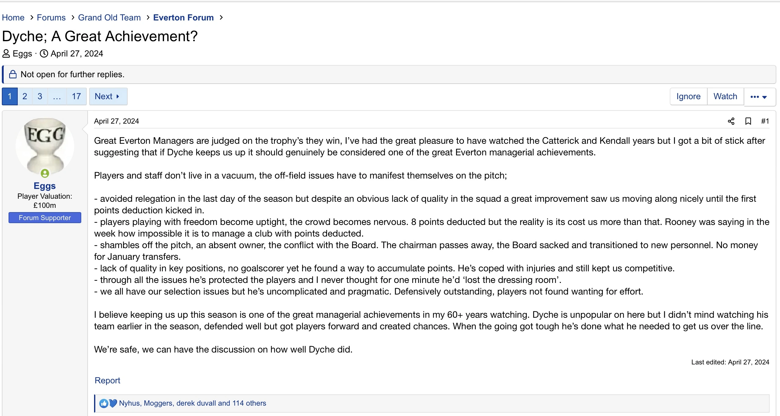This screenshot has width=780, height=416.
Task: Toggle Watch for this thread
Action: click(725, 96)
